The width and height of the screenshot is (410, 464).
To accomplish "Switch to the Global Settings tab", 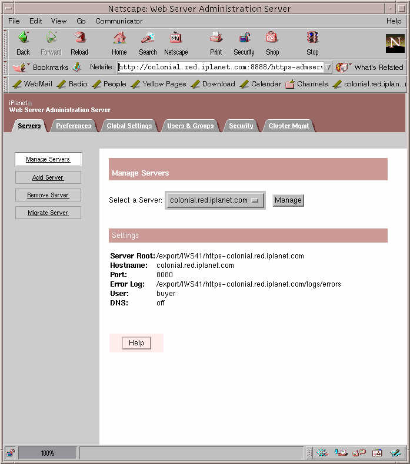I will coord(129,126).
